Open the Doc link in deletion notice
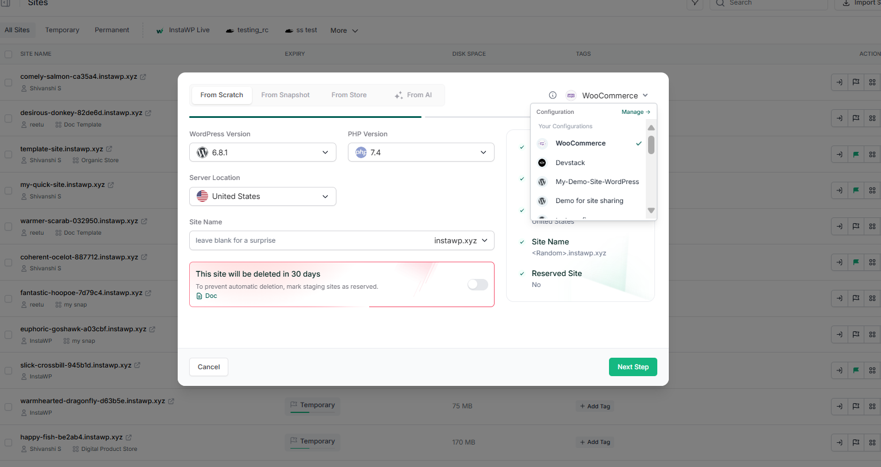881x467 pixels. tap(207, 296)
